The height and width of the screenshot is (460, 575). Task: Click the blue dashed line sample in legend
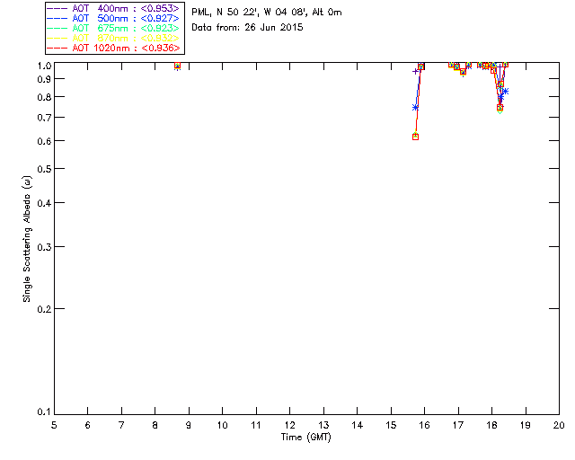point(57,18)
